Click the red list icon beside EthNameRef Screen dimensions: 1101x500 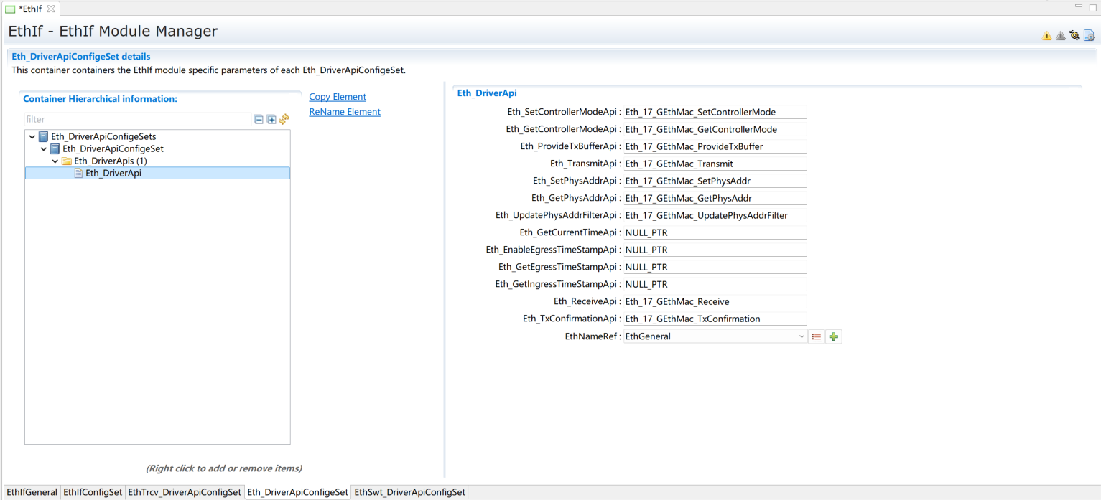click(x=816, y=336)
